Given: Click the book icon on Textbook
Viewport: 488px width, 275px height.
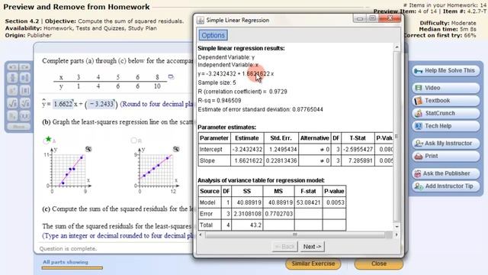Looking at the screenshot, I should [x=419, y=101].
